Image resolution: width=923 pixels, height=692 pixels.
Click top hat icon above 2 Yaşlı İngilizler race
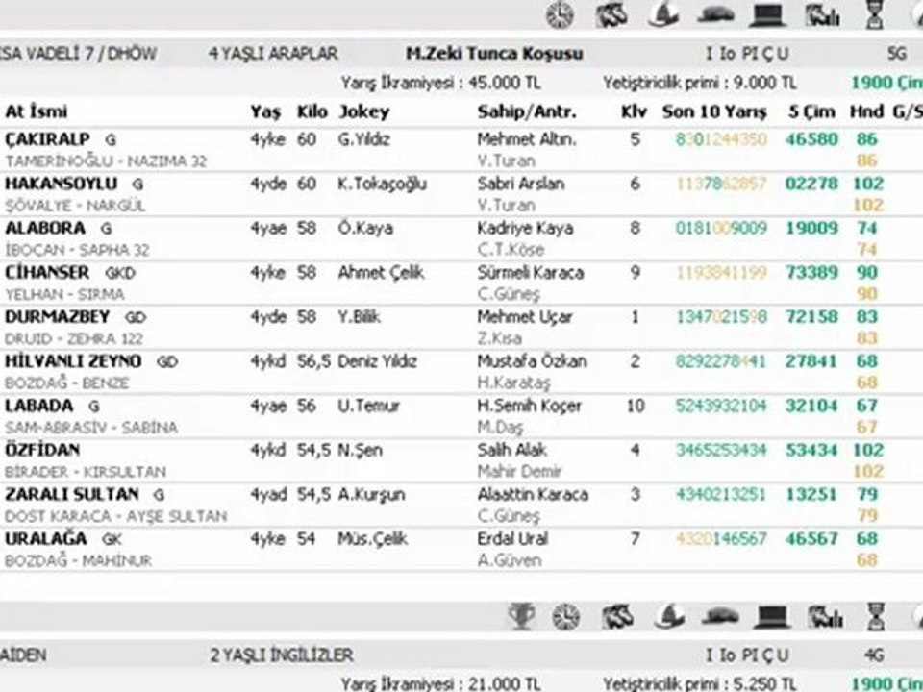coord(772,617)
